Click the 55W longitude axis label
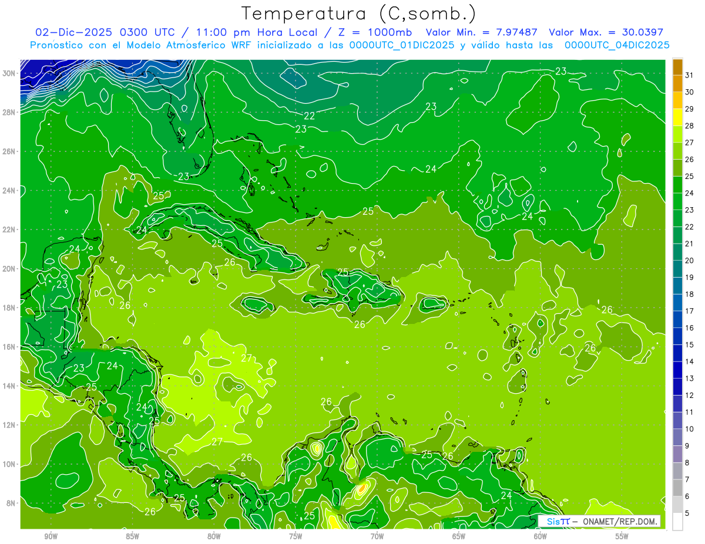 (x=622, y=536)
